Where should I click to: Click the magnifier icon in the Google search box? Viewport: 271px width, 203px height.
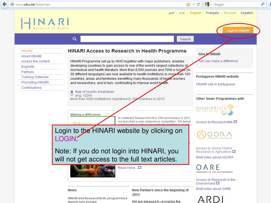coord(263,4)
